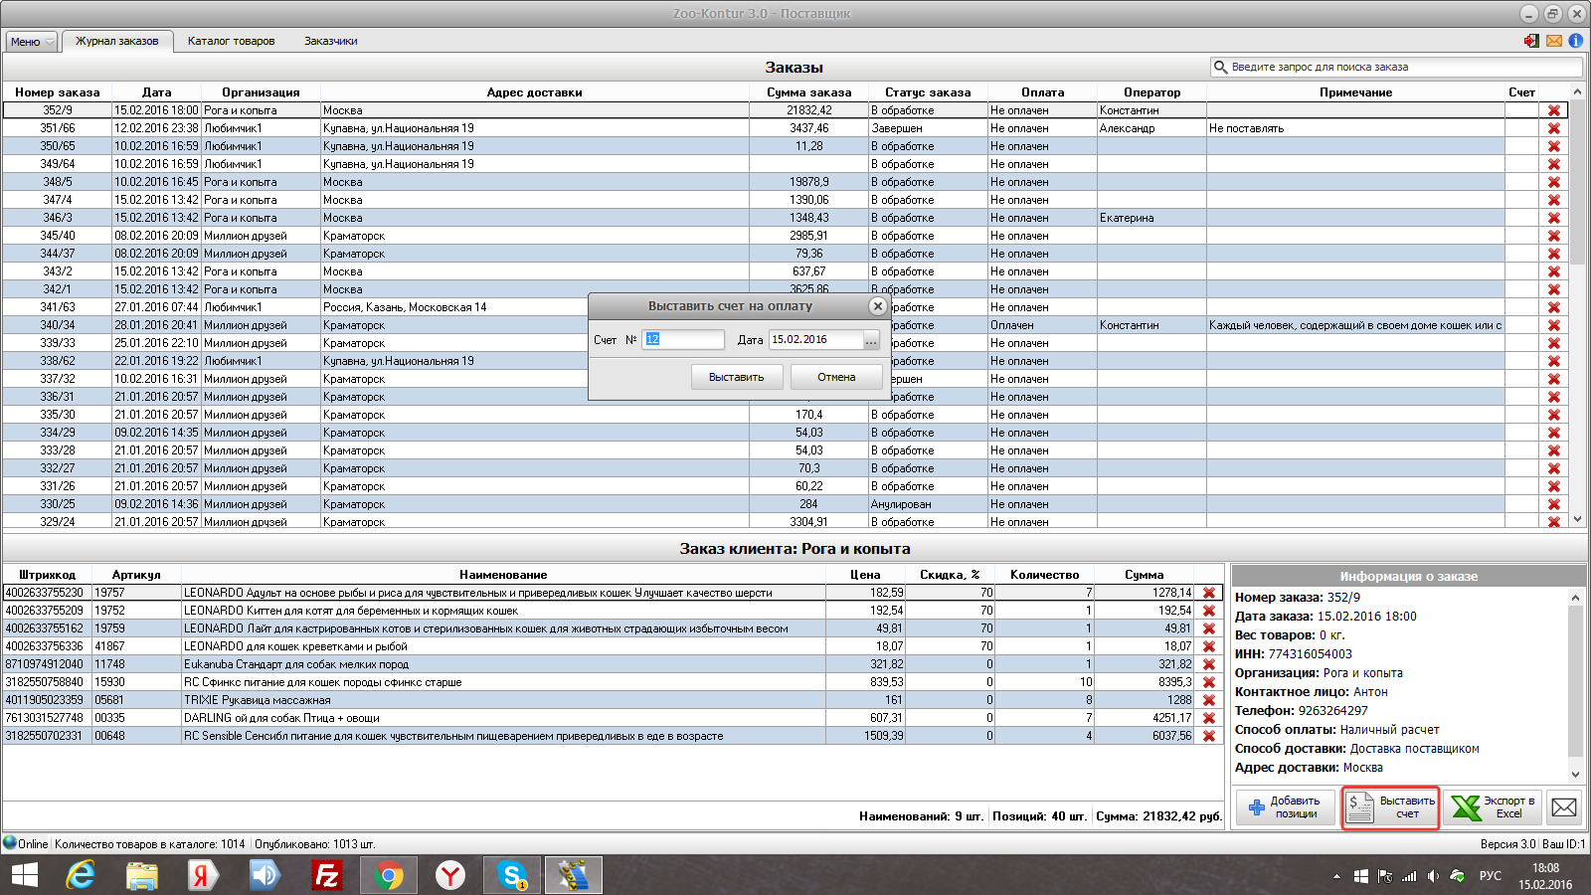Click barcode 4002633756336
Image resolution: width=1591 pixels, height=895 pixels.
coord(44,646)
